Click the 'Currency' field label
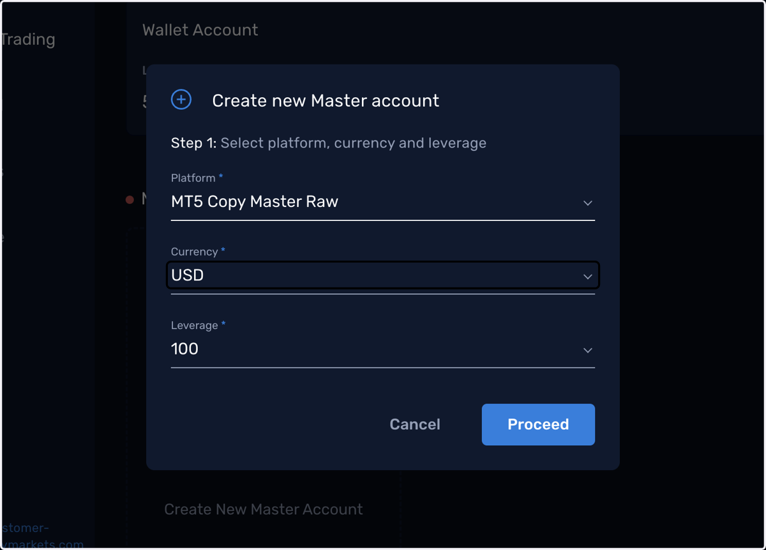The width and height of the screenshot is (766, 550). (x=195, y=252)
